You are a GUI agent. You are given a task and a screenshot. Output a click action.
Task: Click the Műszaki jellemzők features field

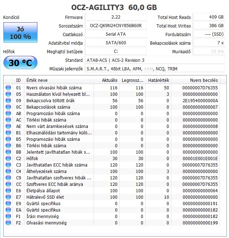(x=155, y=69)
